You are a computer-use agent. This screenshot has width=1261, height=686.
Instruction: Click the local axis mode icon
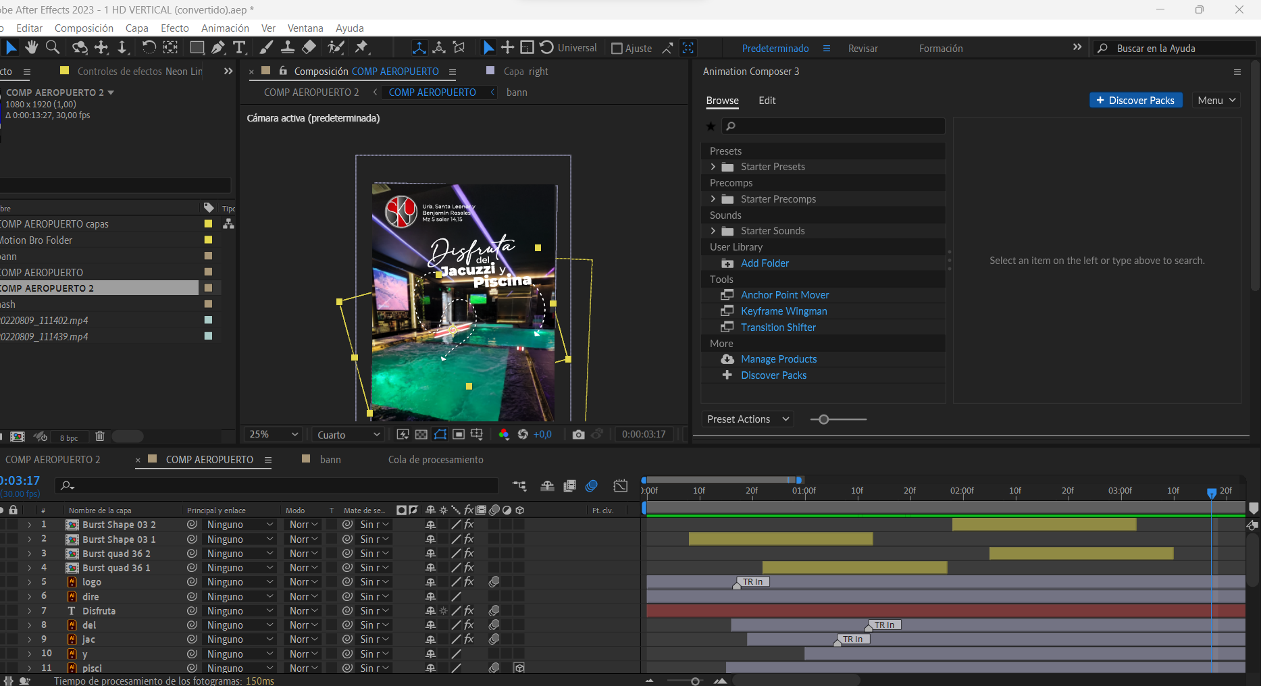(x=419, y=47)
